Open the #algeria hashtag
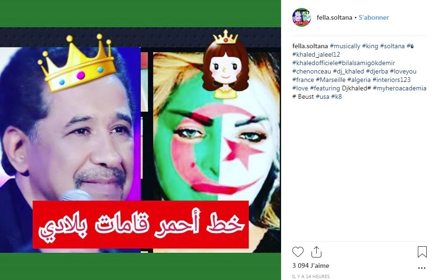438x280 pixels. pos(359,80)
